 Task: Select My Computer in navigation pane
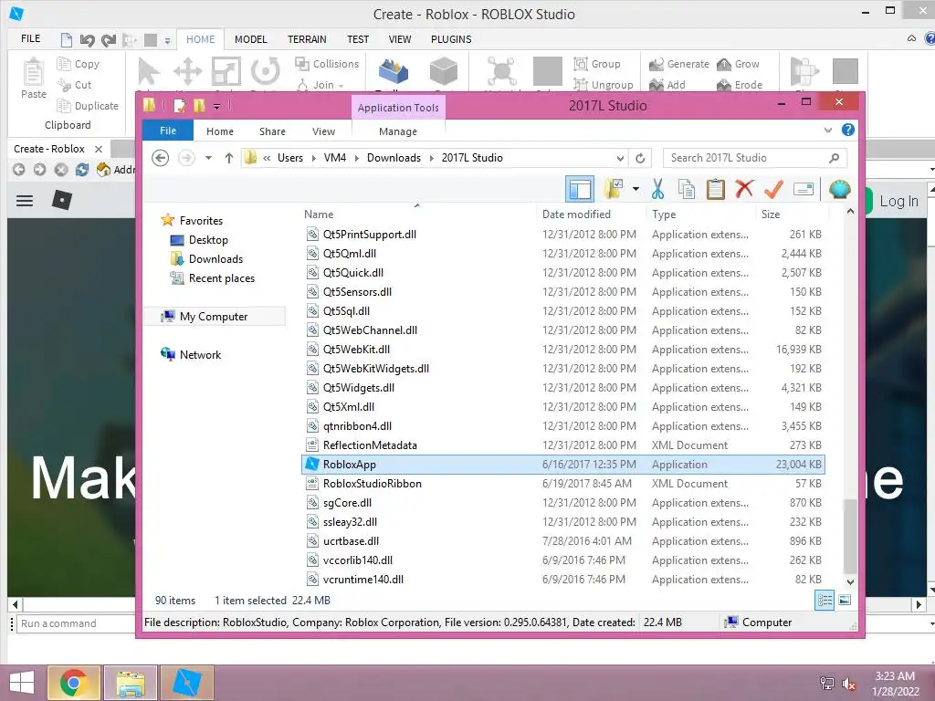213,317
